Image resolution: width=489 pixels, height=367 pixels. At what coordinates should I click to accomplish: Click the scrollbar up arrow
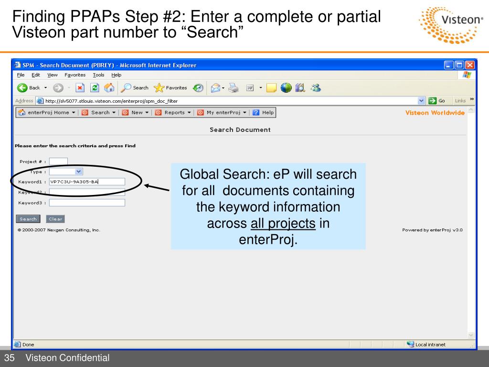[x=471, y=110]
